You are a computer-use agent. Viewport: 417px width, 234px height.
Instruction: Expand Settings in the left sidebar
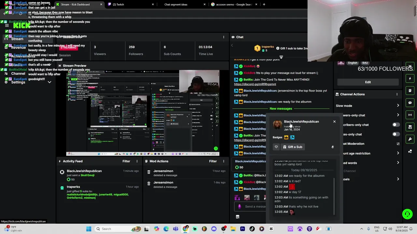pos(50,82)
